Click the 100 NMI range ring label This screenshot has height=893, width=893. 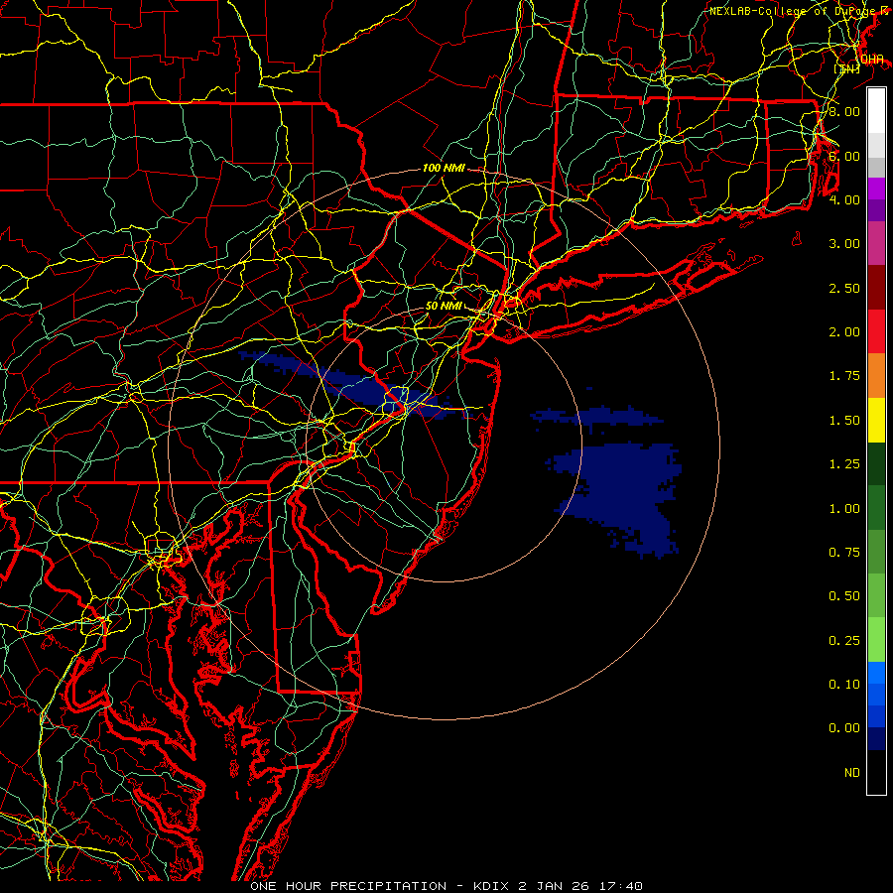444,168
